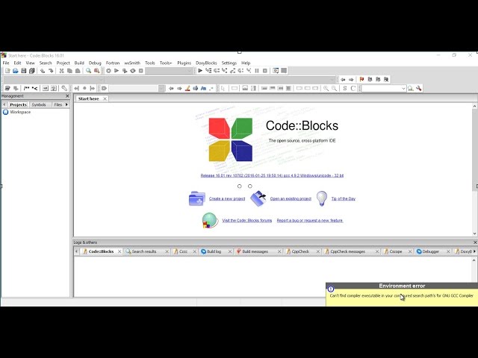Open the Debug menu
The width and height of the screenshot is (478, 358).
[95, 63]
